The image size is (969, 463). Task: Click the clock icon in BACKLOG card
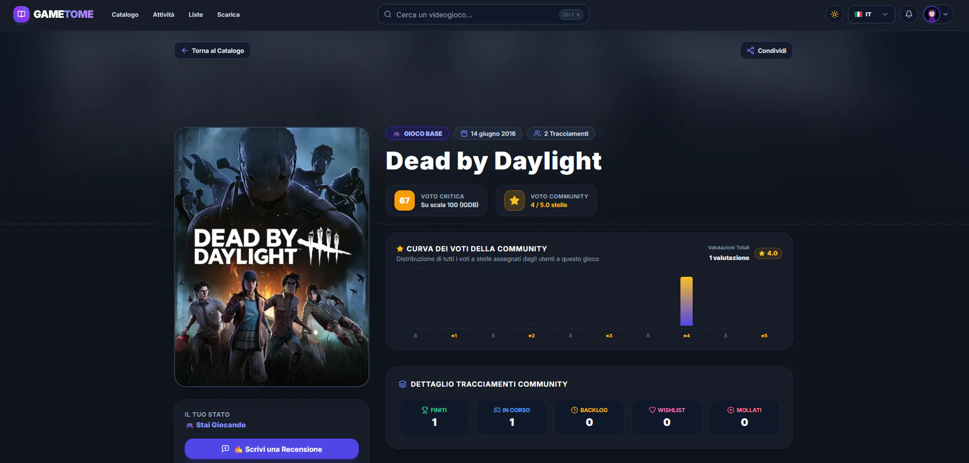[x=575, y=410]
